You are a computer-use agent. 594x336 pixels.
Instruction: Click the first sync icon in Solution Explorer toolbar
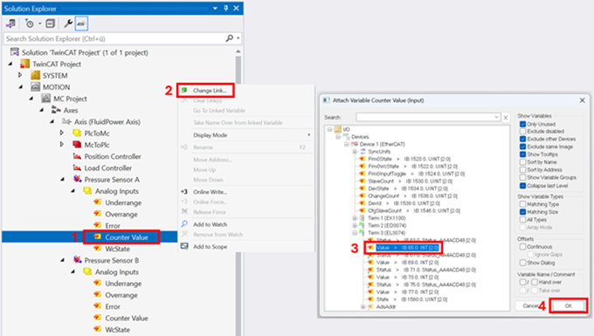[x=10, y=24]
